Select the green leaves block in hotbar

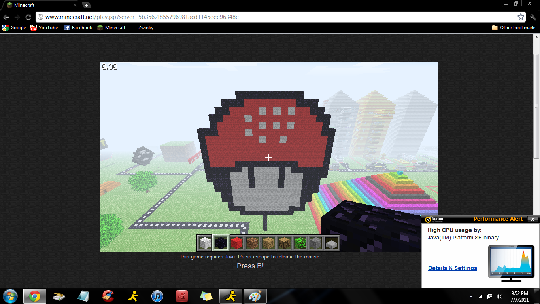[x=300, y=243]
